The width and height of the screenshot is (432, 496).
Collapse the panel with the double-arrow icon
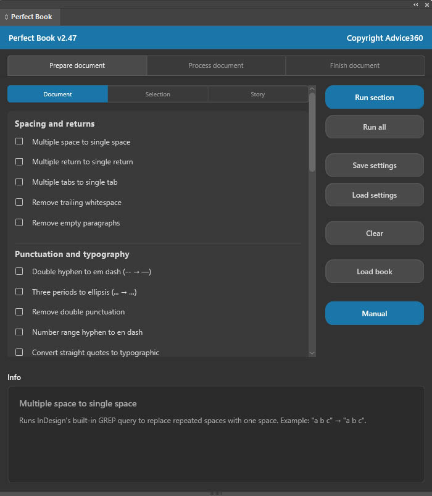coord(415,5)
